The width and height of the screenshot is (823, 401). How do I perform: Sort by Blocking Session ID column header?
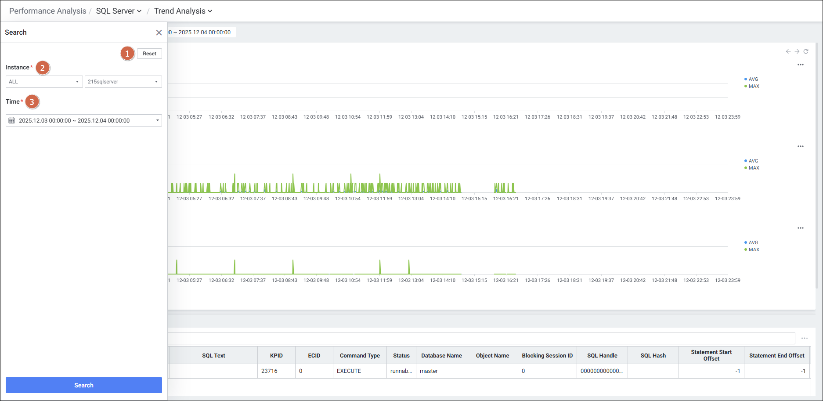coord(547,355)
